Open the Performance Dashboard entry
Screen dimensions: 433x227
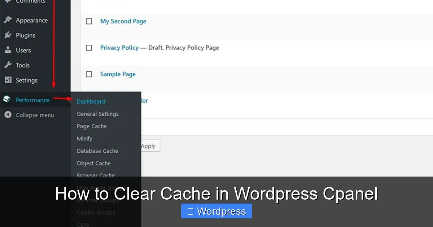pyautogui.click(x=91, y=101)
